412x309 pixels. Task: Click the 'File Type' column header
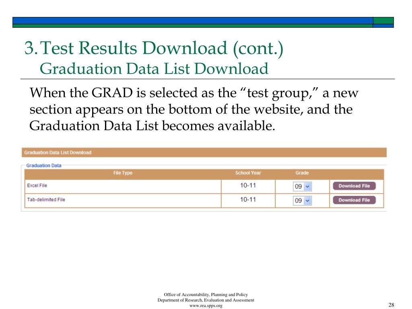[x=123, y=173]
